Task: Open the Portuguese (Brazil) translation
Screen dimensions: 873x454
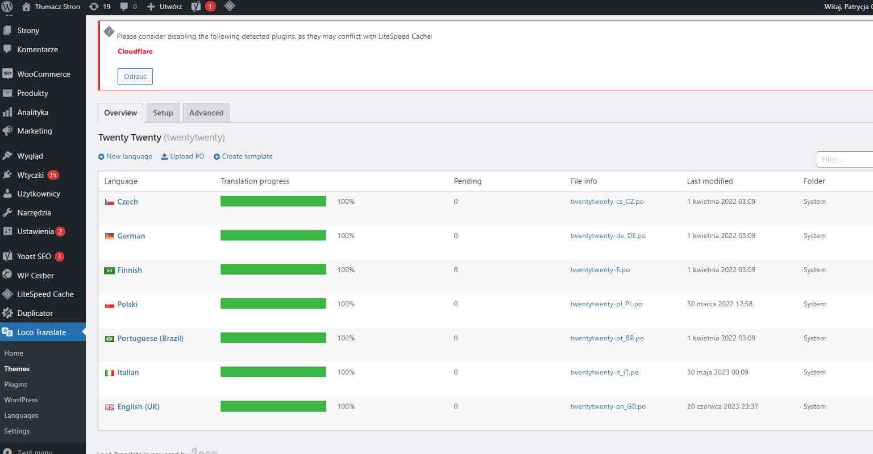Action: click(151, 338)
